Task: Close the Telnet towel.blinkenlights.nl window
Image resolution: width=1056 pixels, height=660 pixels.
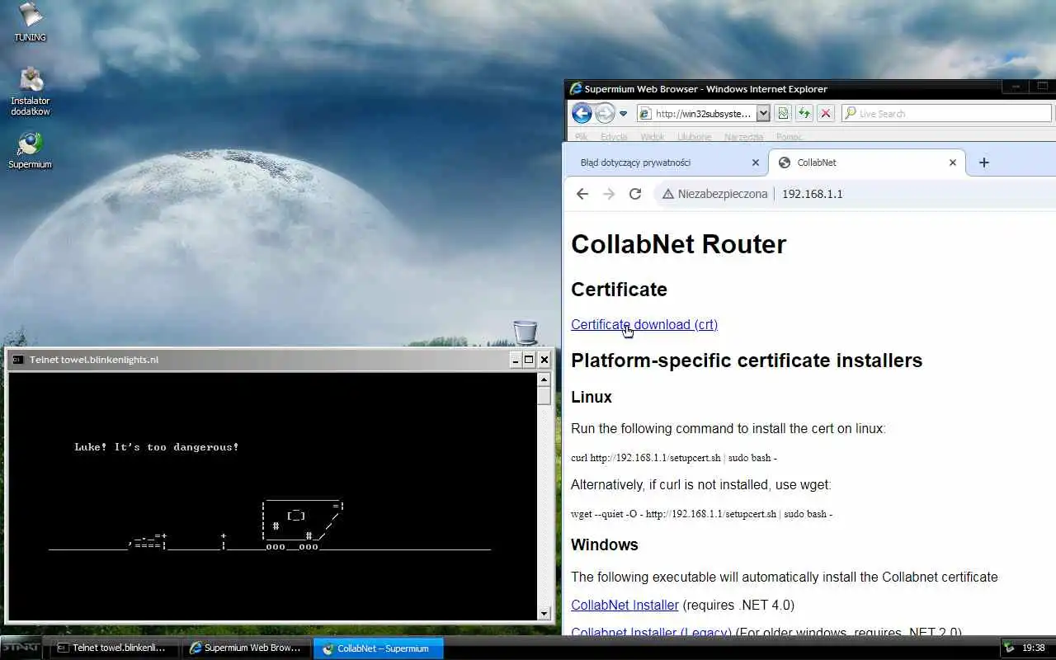Action: click(x=544, y=360)
